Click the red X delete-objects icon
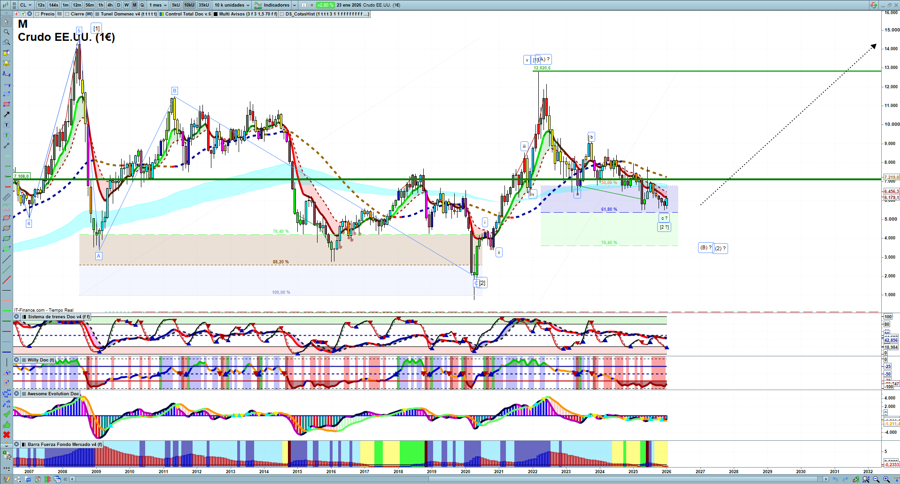 click(7, 435)
